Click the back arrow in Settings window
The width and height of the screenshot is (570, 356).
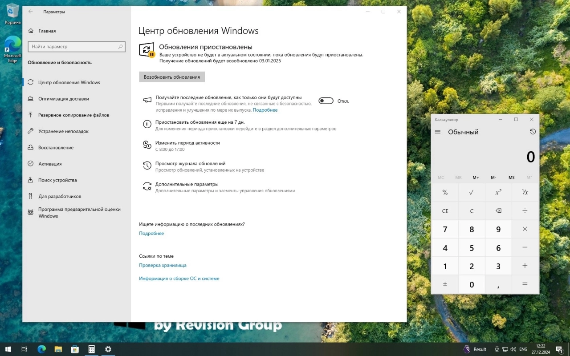31,12
